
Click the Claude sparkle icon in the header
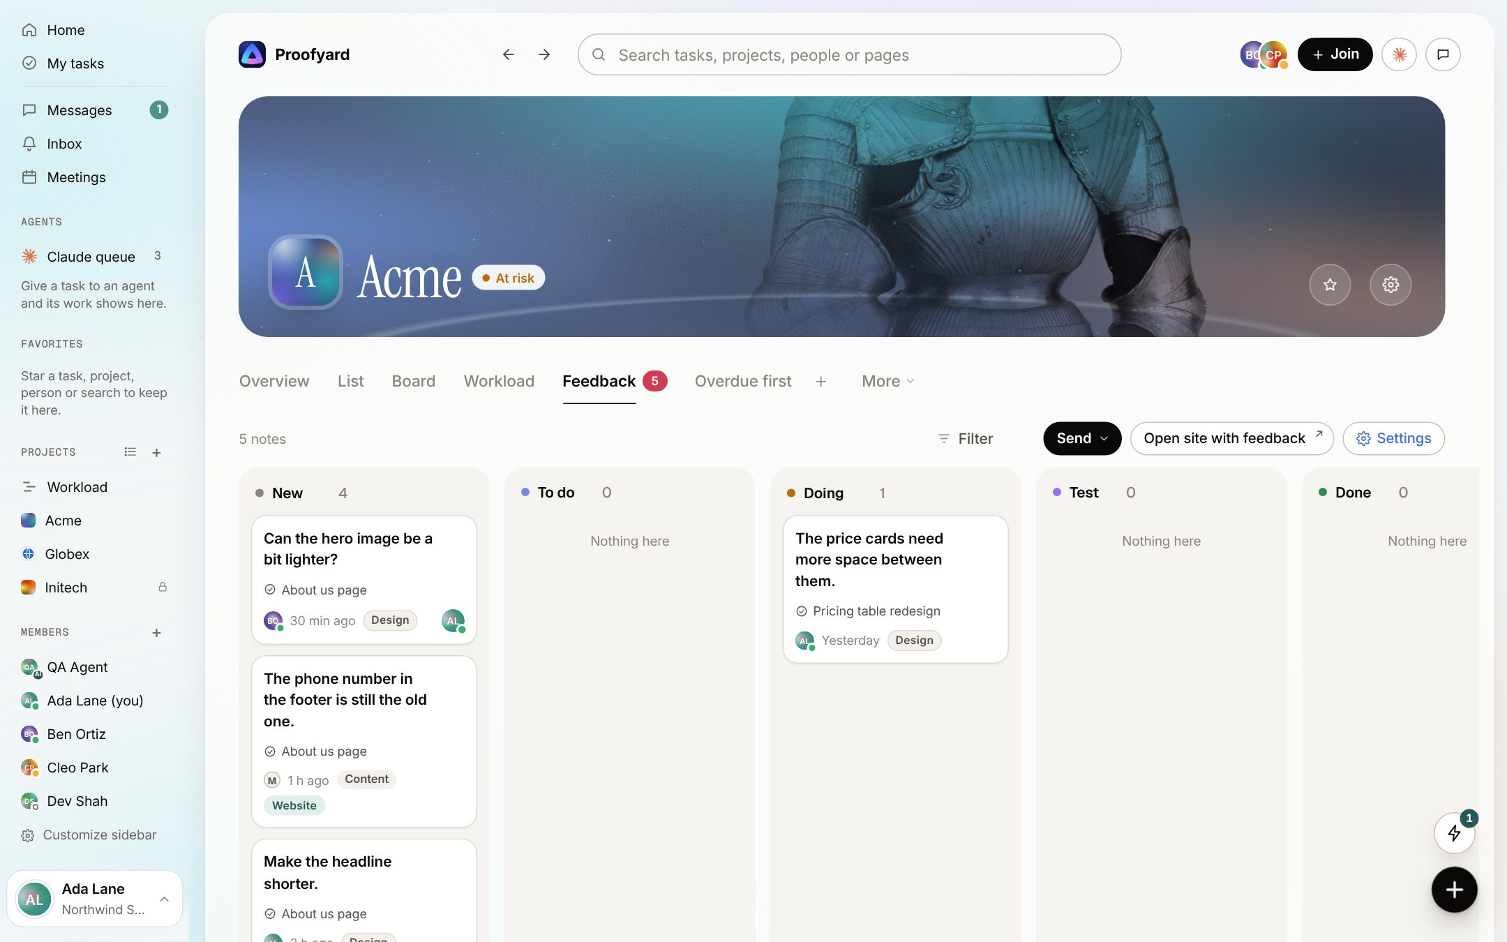tap(1400, 54)
